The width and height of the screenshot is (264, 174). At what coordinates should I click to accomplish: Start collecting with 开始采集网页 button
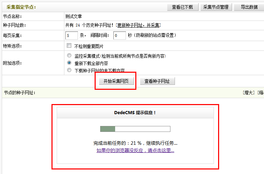pos(116,81)
